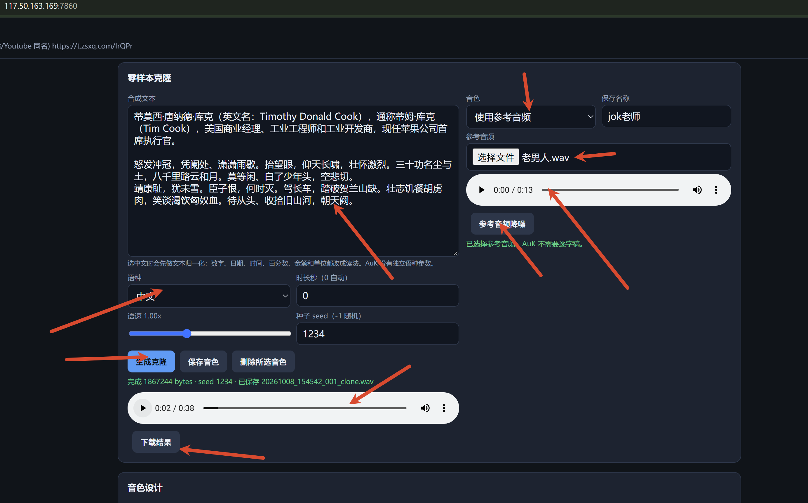Screen dimensions: 808x503
Task: Click the selected file name 老男人.wav
Action: [545, 157]
